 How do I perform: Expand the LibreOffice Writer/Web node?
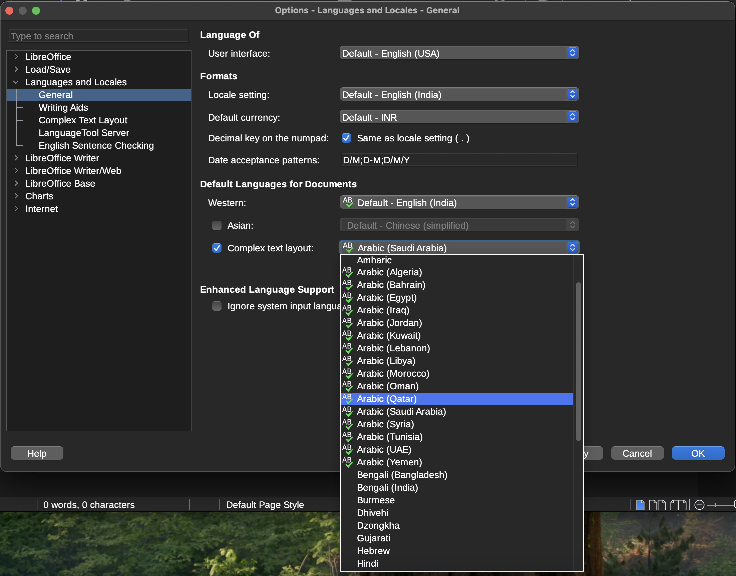tap(16, 171)
